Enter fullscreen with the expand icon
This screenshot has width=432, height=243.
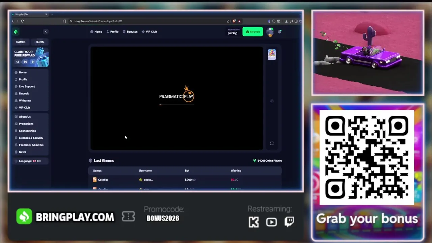[x=272, y=143]
